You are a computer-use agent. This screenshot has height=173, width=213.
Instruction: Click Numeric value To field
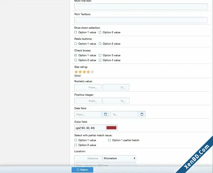(116, 87)
